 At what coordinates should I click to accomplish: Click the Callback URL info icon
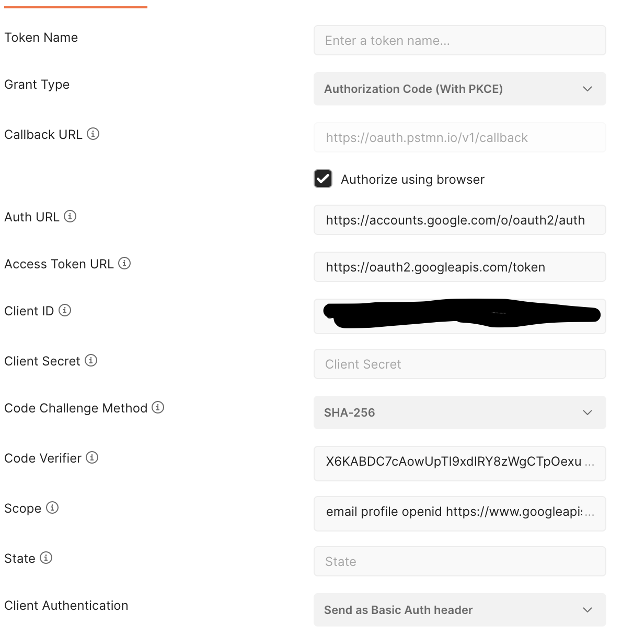(93, 134)
